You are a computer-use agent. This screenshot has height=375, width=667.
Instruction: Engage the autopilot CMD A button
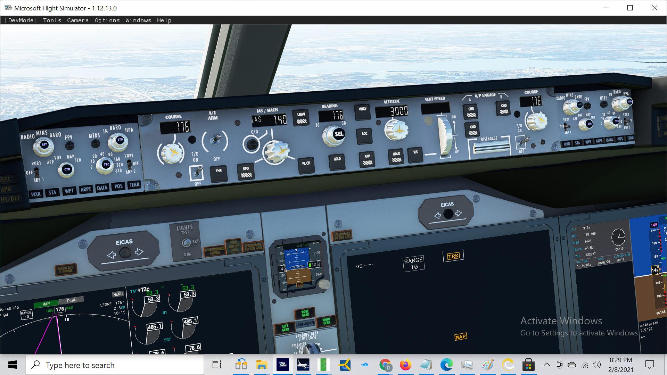point(471,111)
